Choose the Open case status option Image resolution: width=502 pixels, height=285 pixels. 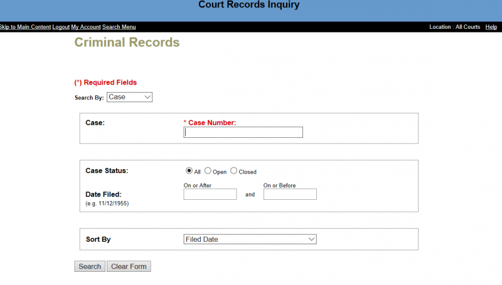[208, 171]
